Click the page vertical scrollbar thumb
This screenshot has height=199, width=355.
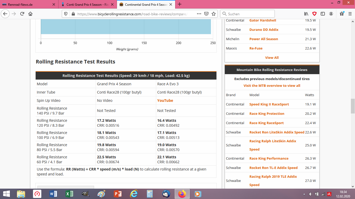(x=353, y=106)
